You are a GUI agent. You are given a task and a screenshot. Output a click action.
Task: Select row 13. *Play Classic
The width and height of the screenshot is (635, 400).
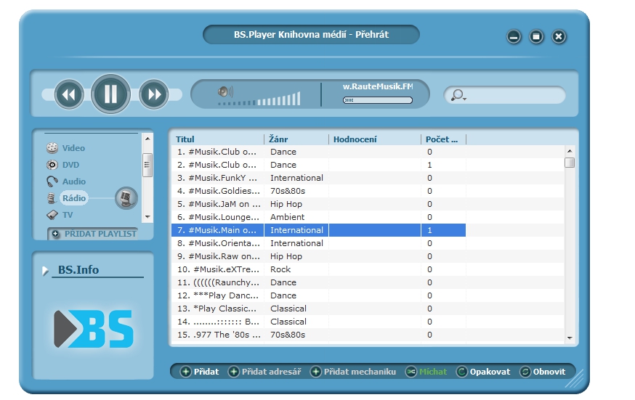click(x=318, y=309)
